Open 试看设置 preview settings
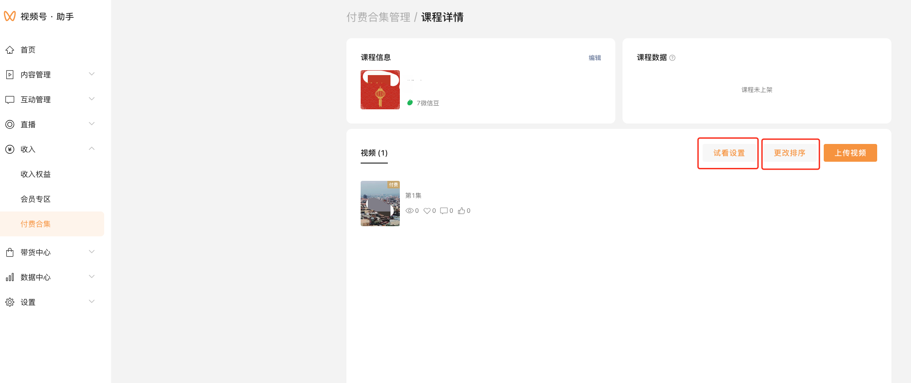This screenshot has width=911, height=383. pyautogui.click(x=729, y=153)
